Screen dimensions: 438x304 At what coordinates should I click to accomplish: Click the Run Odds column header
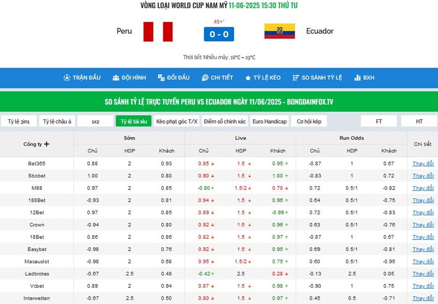pos(351,138)
